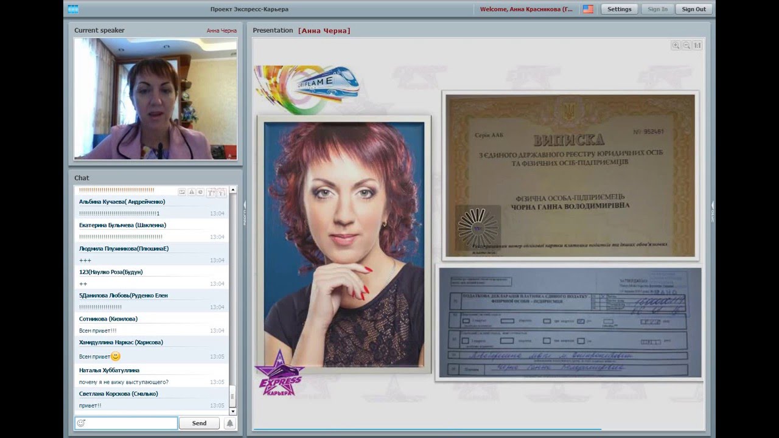Click the Oriflame train logo
Screen dimensions: 779x438
[x=307, y=89]
